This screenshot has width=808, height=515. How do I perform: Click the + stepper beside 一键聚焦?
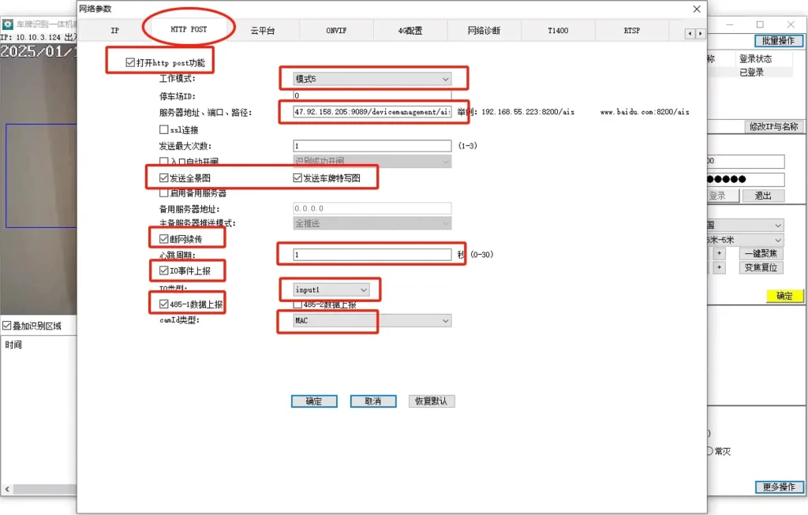click(x=719, y=253)
